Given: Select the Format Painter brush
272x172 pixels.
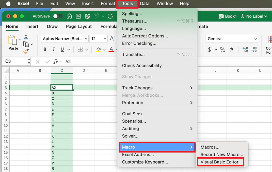Looking at the screenshot, I should [26, 51].
